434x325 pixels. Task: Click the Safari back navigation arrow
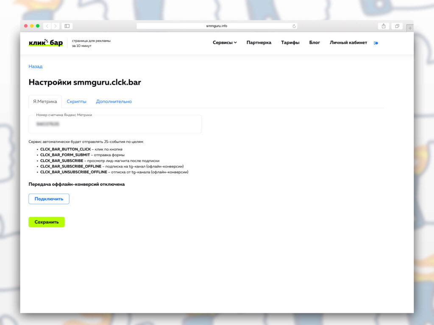point(47,26)
